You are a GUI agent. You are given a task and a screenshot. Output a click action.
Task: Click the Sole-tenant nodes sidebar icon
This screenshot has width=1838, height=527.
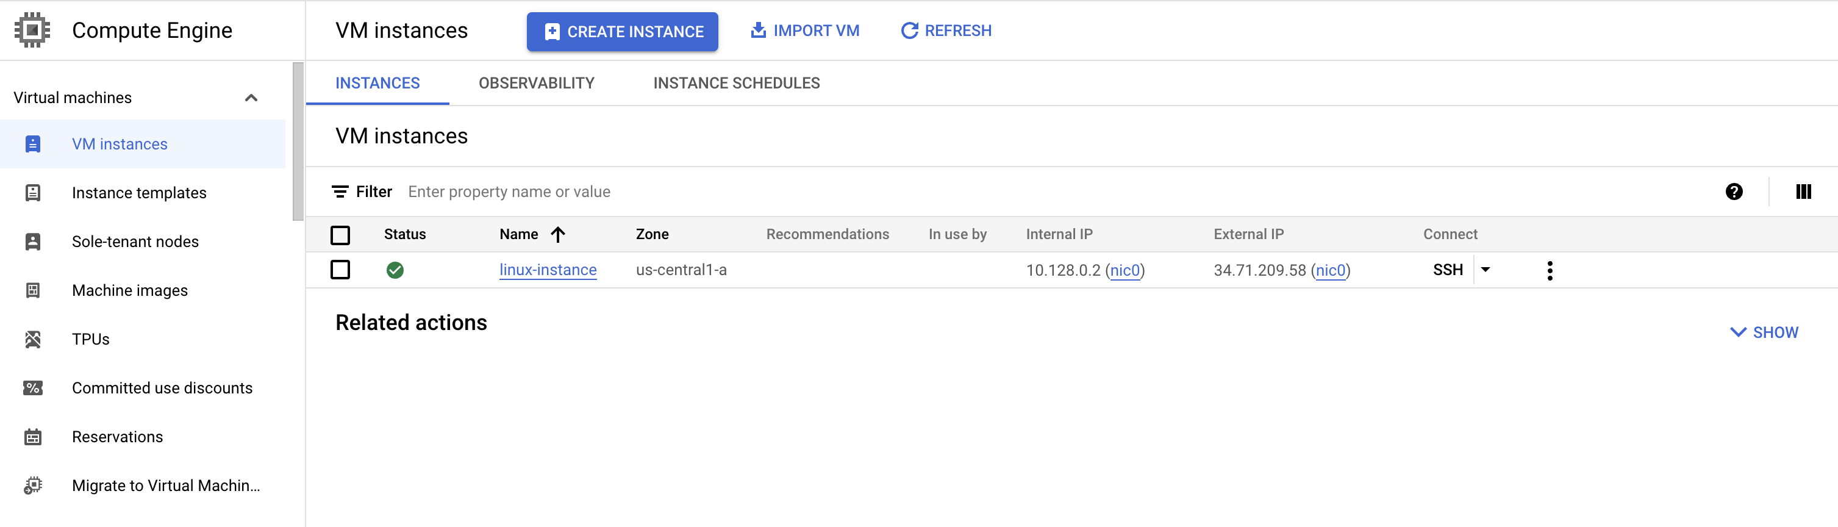tap(33, 242)
